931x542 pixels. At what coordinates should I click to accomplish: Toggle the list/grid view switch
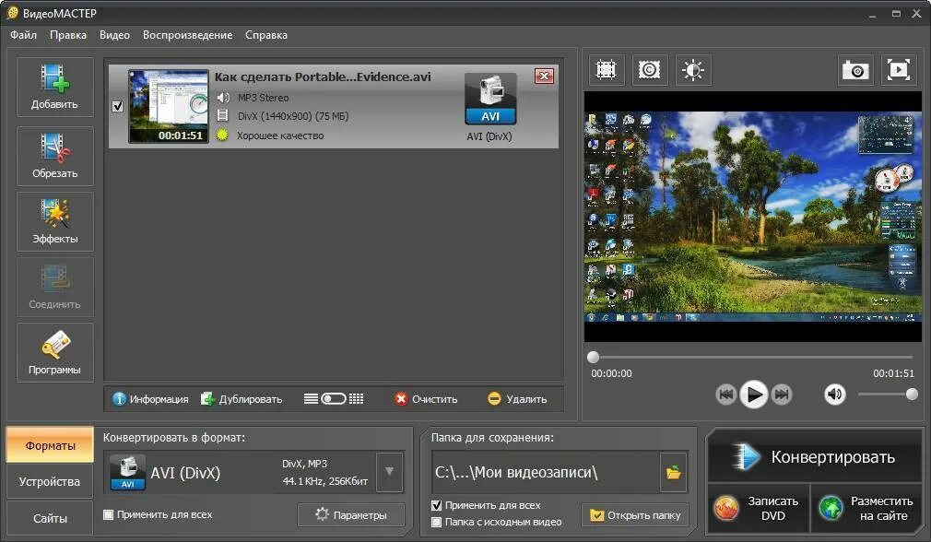(x=334, y=398)
